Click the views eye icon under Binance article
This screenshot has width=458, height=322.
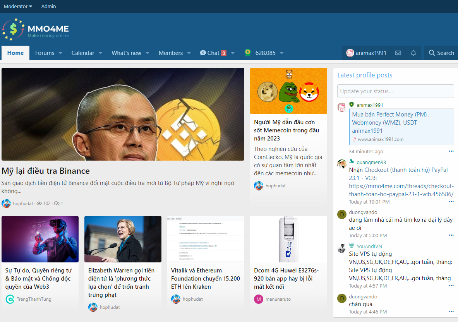(x=39, y=204)
